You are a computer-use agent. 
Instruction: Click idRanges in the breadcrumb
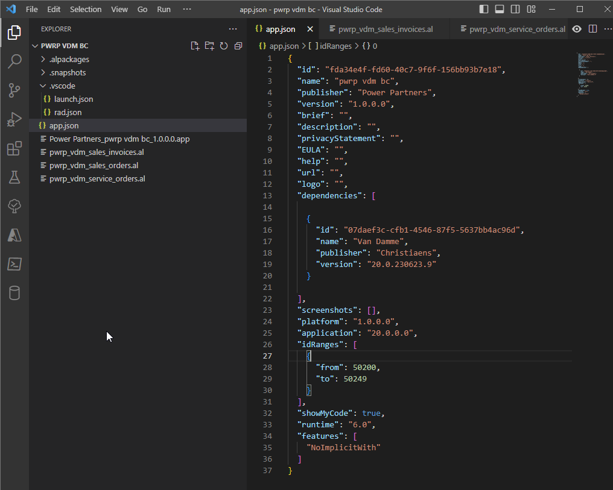point(335,46)
